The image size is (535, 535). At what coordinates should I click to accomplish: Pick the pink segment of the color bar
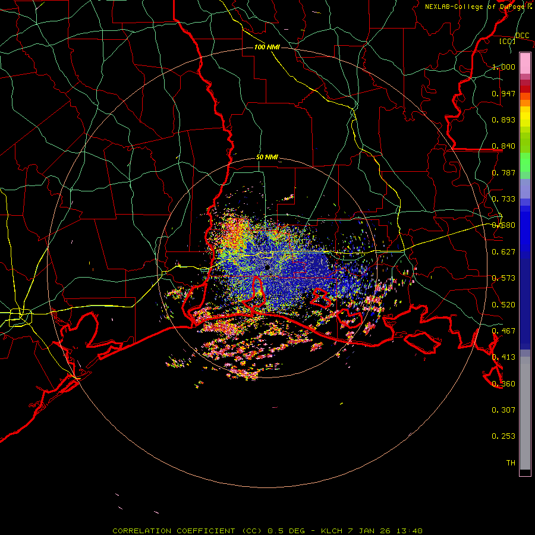(x=525, y=64)
